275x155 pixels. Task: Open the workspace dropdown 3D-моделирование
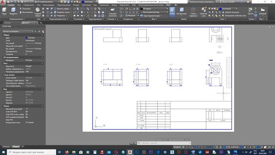[x=47, y=2]
